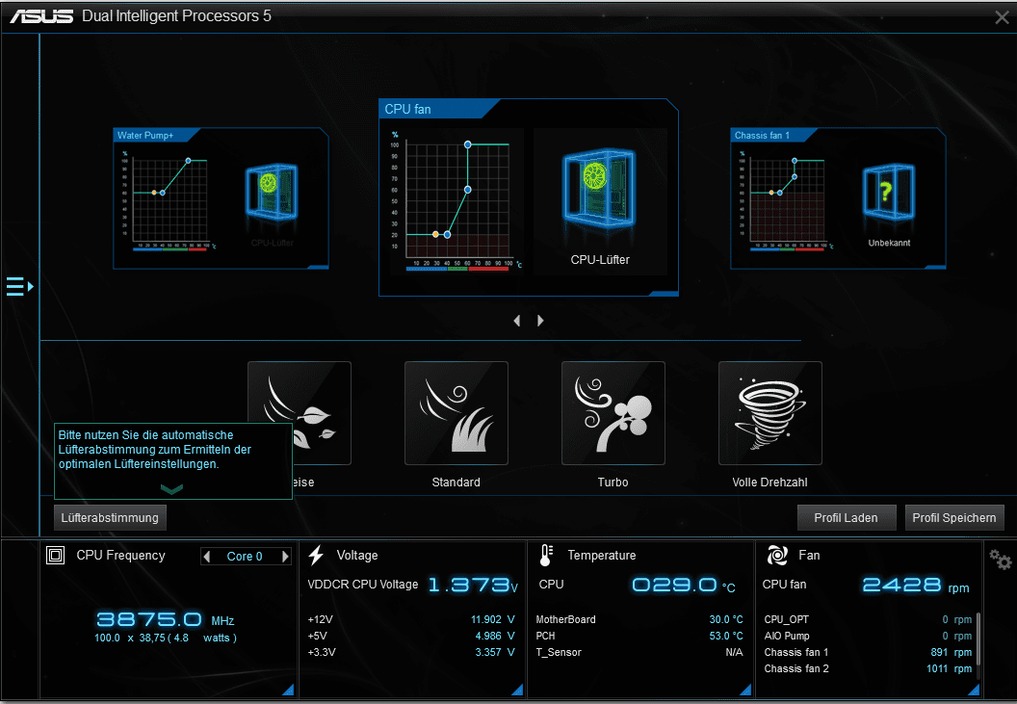Click the +3.3V voltage row

[411, 652]
